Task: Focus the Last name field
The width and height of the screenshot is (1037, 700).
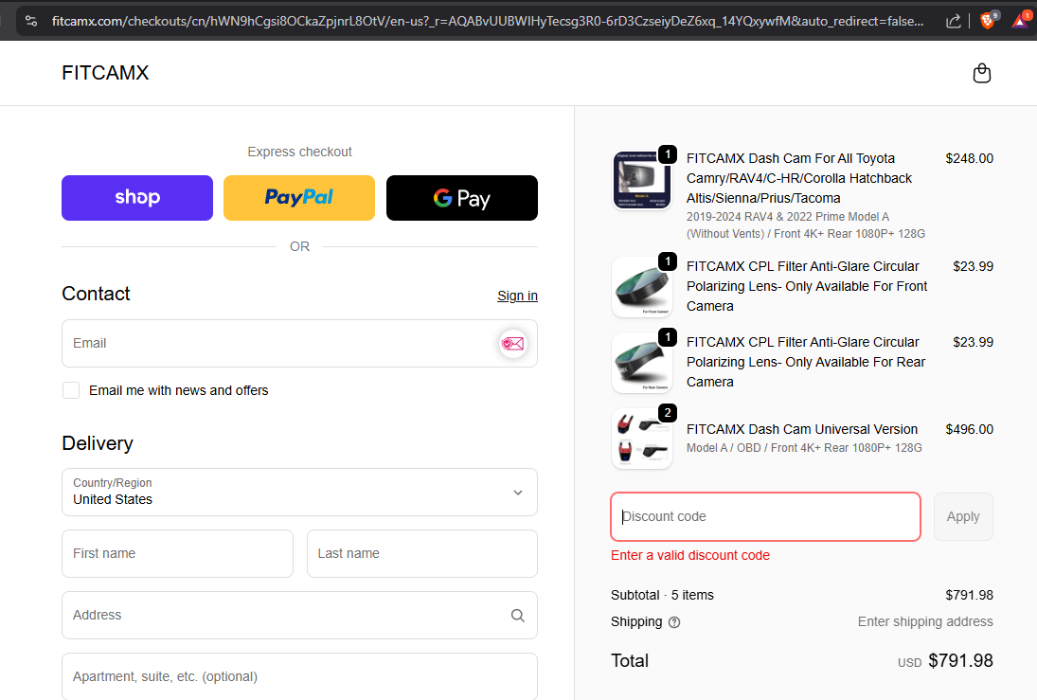Action: pos(422,554)
